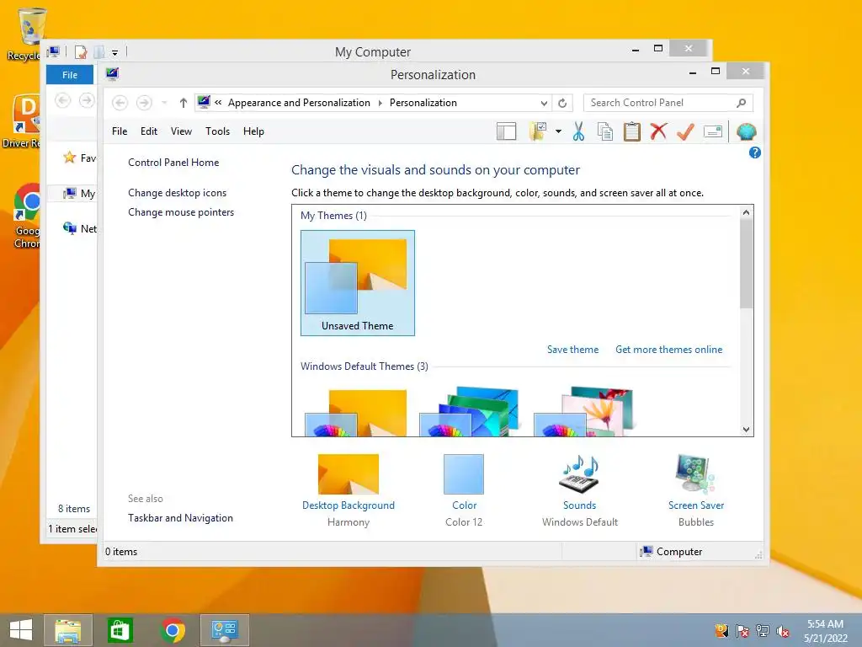Image resolution: width=862 pixels, height=647 pixels.
Task: Select the first Windows Default orange theme
Action: pos(356,412)
